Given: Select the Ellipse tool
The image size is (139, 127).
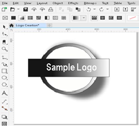Looking at the screenshot, I should 5,78.
